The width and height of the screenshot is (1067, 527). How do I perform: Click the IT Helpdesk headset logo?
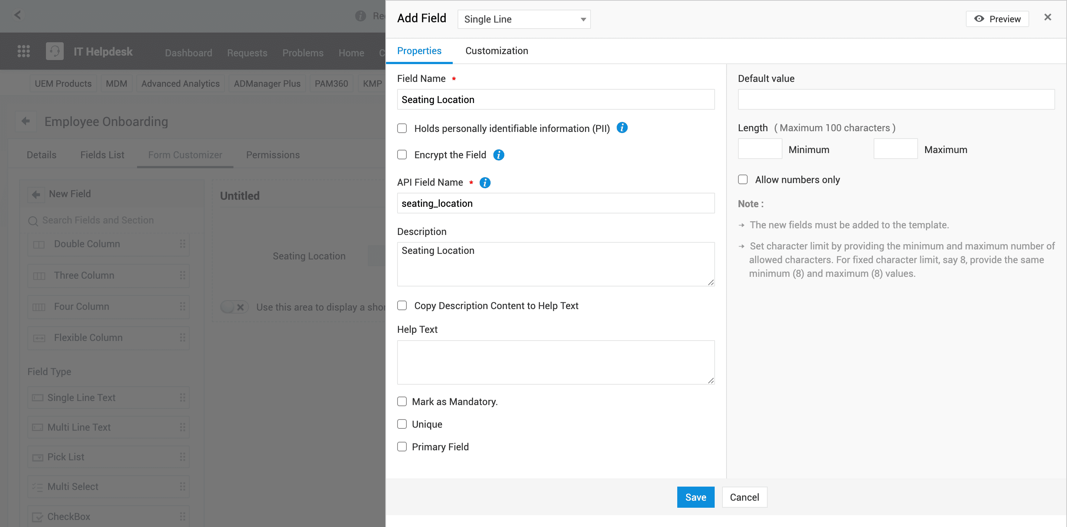tap(55, 52)
